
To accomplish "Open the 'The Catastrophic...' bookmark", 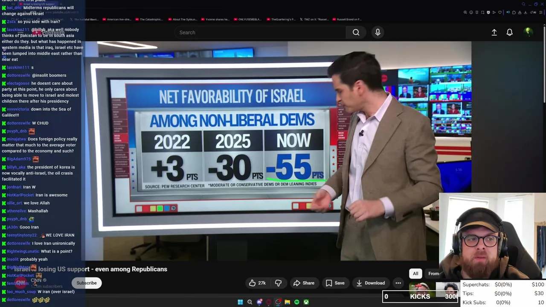I will [x=149, y=19].
